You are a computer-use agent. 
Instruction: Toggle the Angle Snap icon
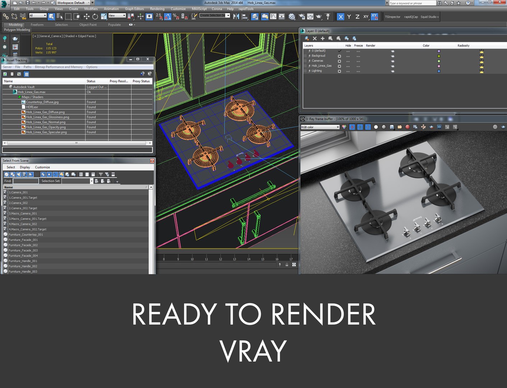(167, 16)
